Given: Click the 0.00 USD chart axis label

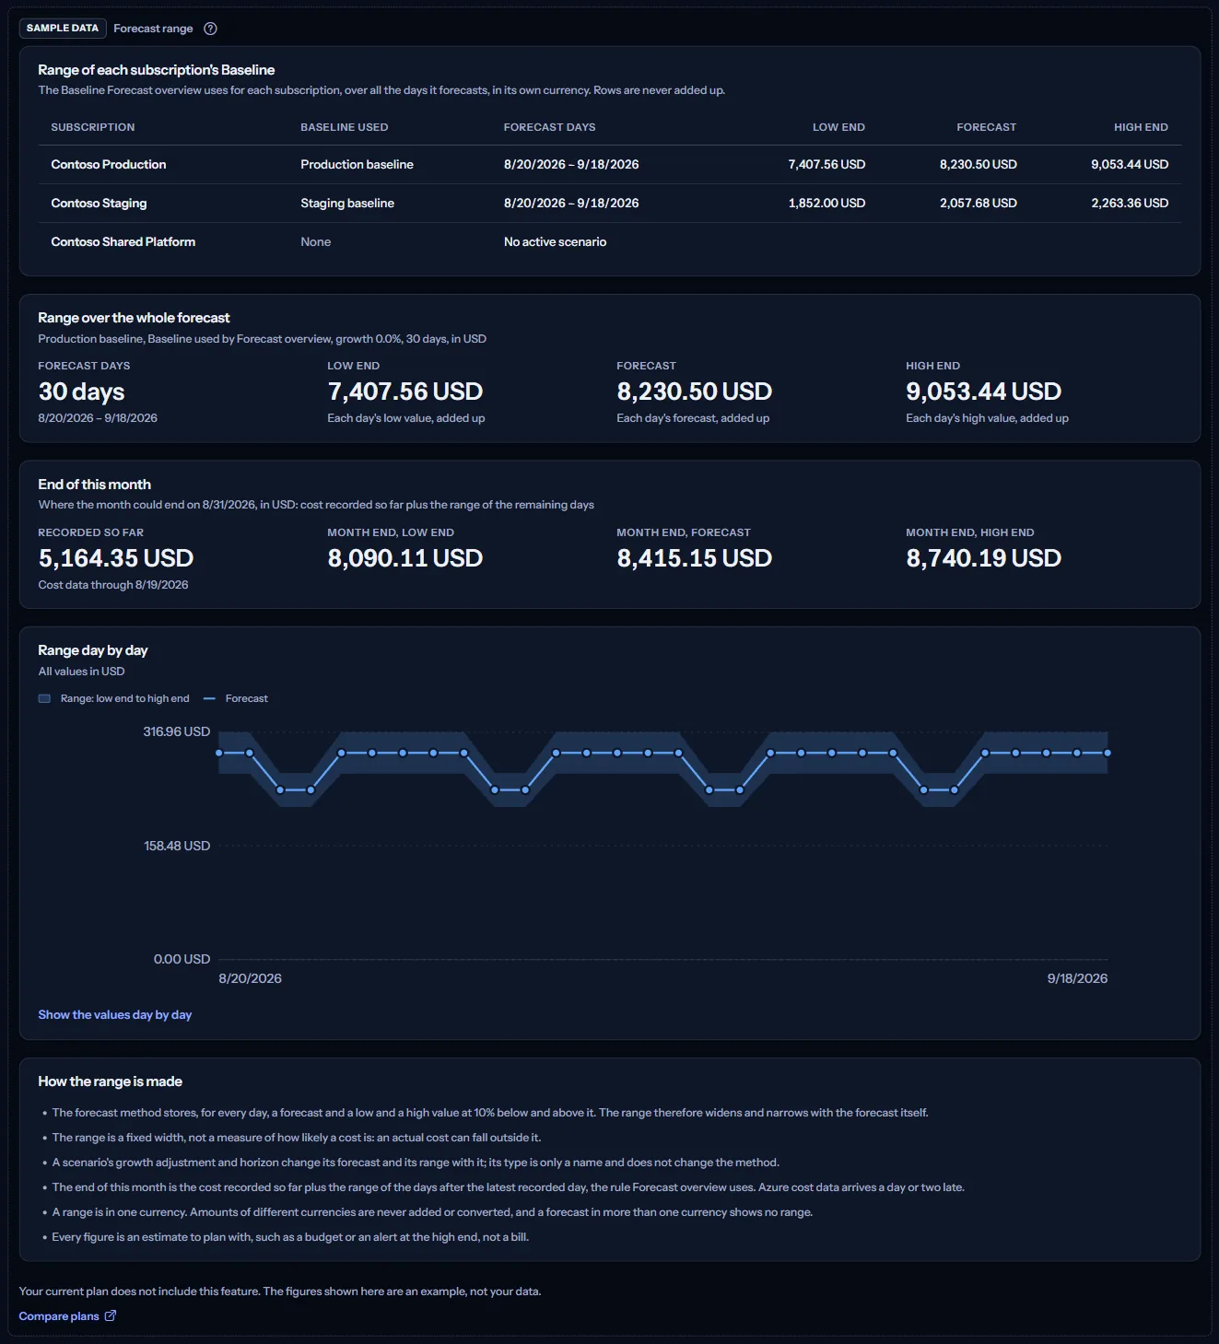Looking at the screenshot, I should [182, 959].
